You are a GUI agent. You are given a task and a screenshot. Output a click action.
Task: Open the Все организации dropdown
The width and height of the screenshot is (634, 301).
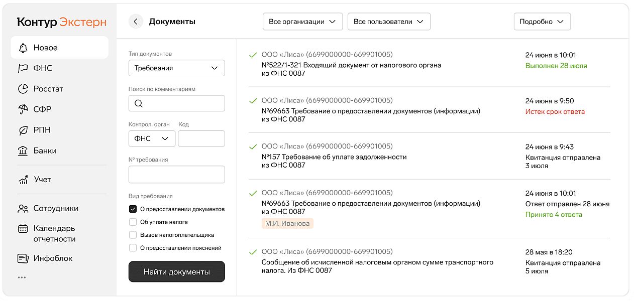click(x=302, y=22)
